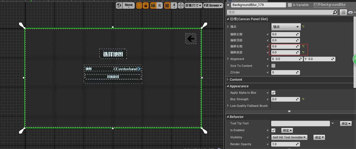Open the 绑定 dropdown for Tool Tip Text
This screenshot has width=356, height=149.
click(346, 124)
